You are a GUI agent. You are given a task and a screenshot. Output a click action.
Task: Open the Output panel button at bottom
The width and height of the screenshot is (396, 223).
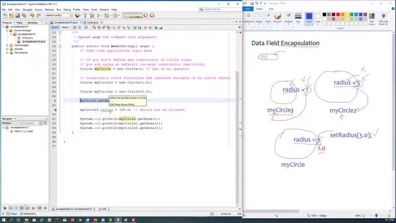[12, 214]
